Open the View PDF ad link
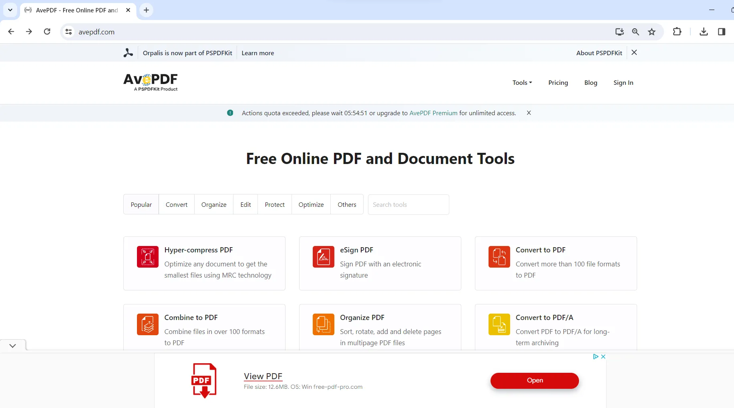The image size is (734, 408). 263,376
